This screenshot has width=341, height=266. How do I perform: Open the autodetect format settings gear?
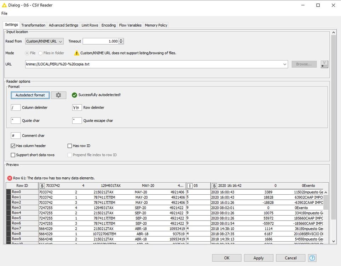point(58,95)
